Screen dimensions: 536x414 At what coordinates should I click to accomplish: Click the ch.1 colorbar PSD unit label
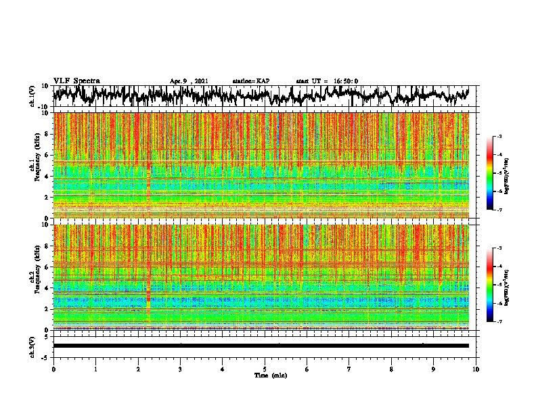507,177
